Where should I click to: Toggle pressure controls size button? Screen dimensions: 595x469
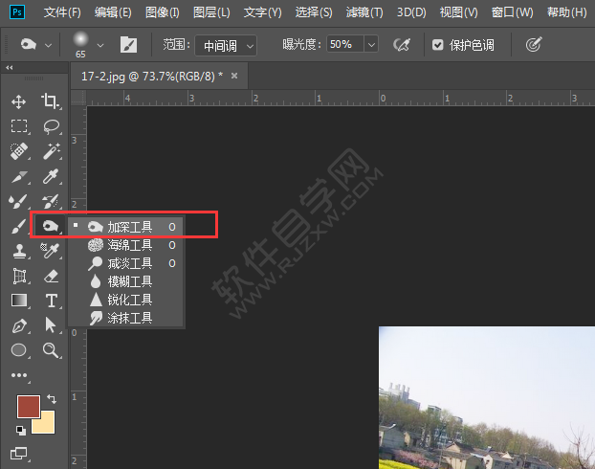pos(534,45)
